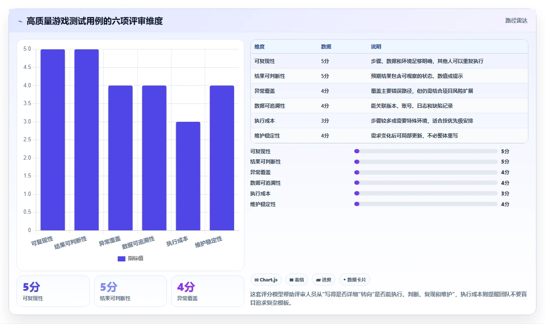Click the 维护稳定性 progress bar track

pyautogui.click(x=426, y=204)
